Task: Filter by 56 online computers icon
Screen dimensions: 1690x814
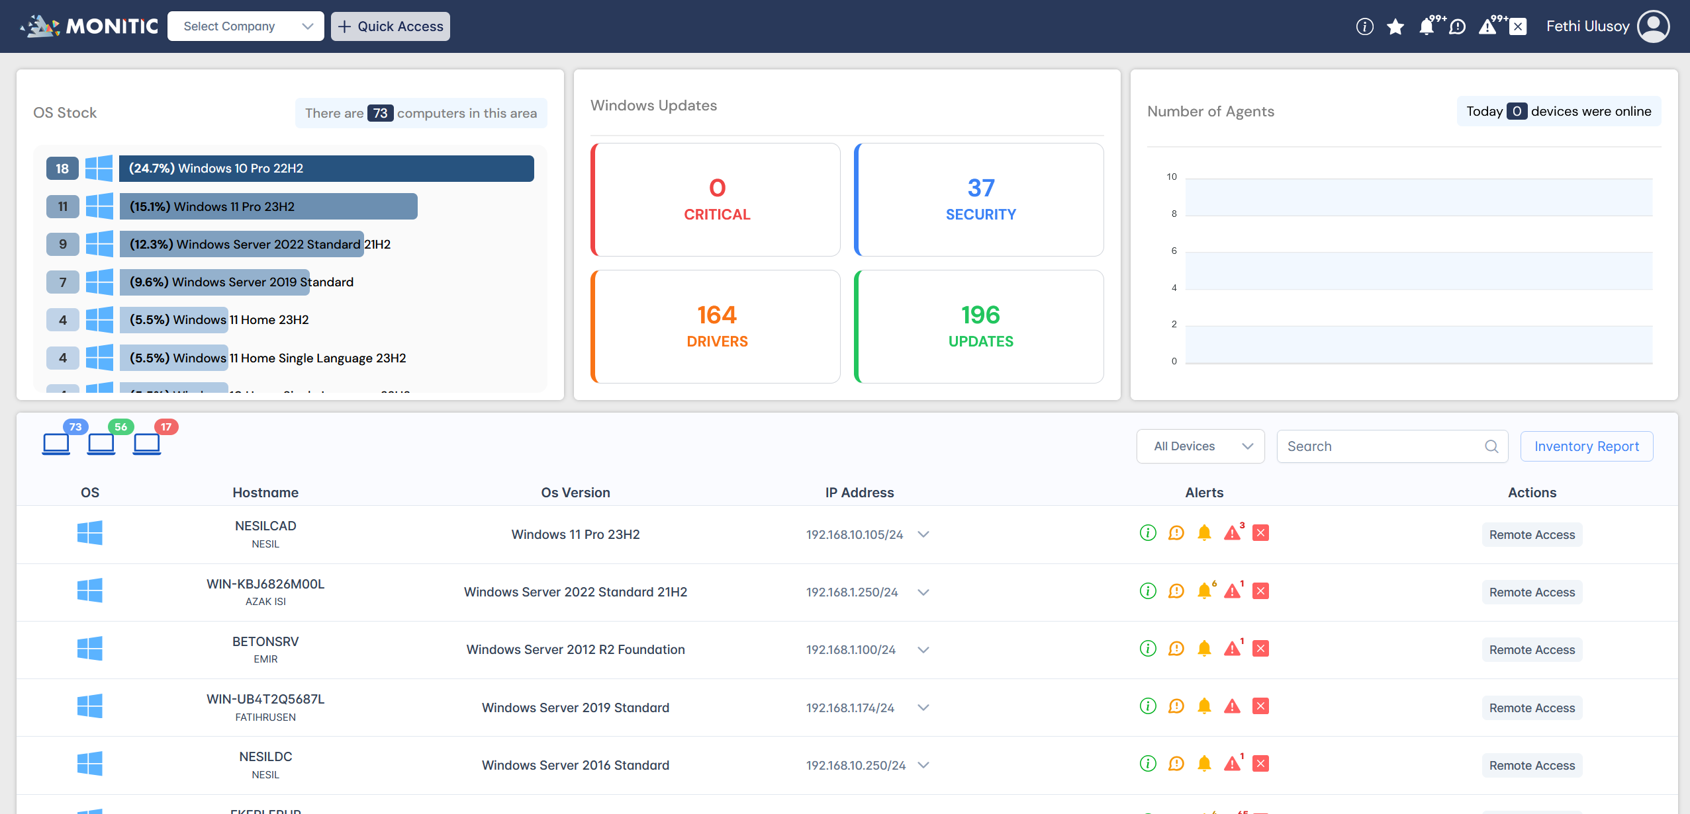Action: [x=101, y=442]
